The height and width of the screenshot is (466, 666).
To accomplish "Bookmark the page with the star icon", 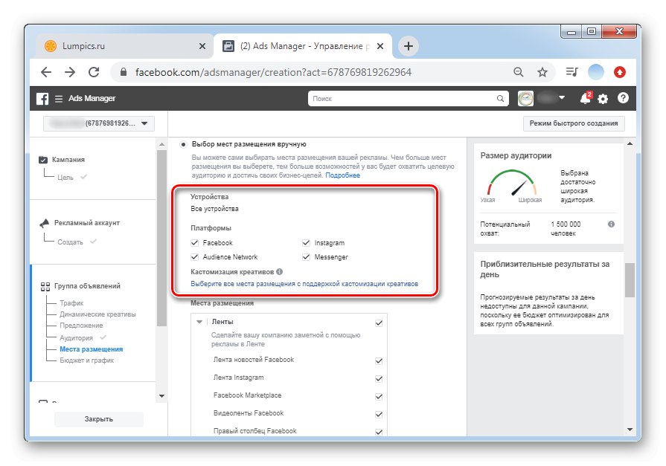I will (x=542, y=72).
